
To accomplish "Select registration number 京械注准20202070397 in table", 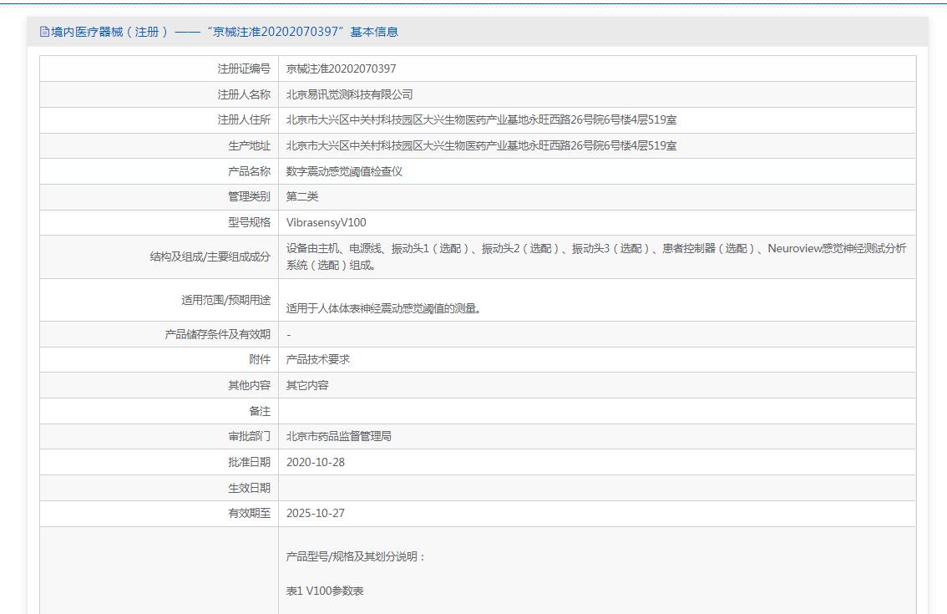I will (x=341, y=69).
